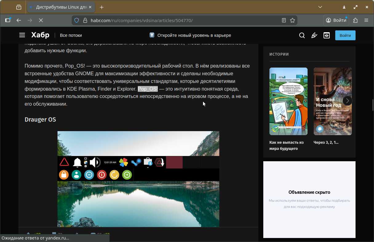Viewport: 374px width, 242px height.
Task: Open the extensions puzzle icon
Action: point(356,20)
